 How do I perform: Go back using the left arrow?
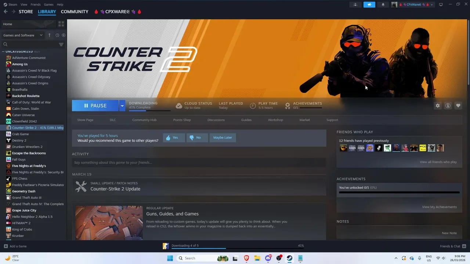(x=6, y=12)
